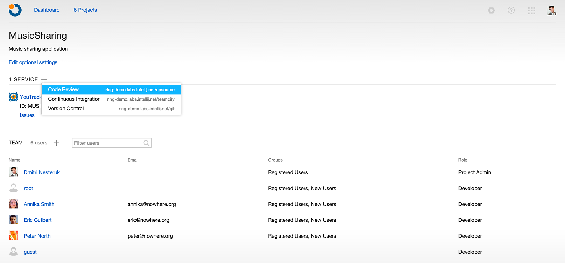
Task: Click Annika Smith's avatar
Action: (x=13, y=204)
